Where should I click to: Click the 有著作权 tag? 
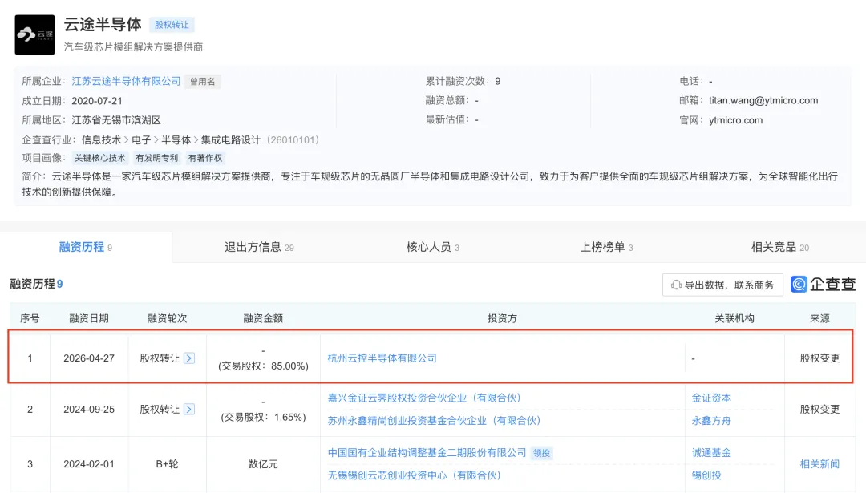pyautogui.click(x=205, y=158)
